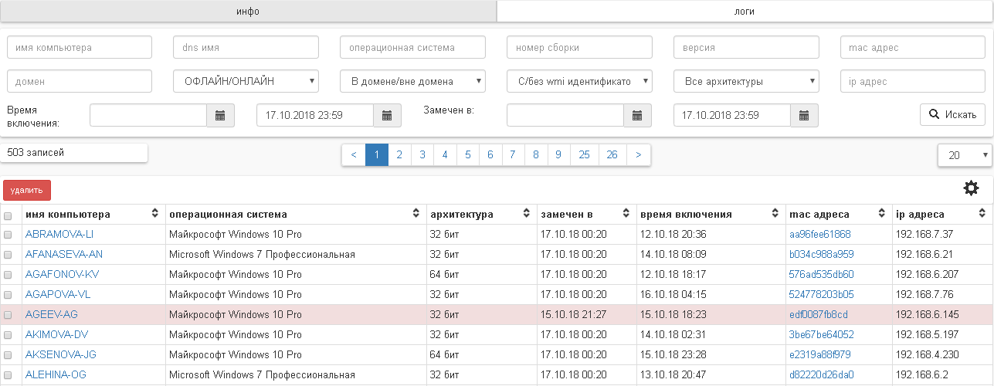994x386 pixels.
Task: Go to page 25 in pagination
Action: (x=584, y=155)
